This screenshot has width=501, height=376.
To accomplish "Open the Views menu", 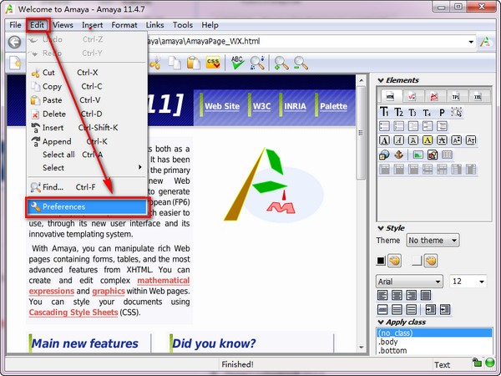I will tap(63, 25).
